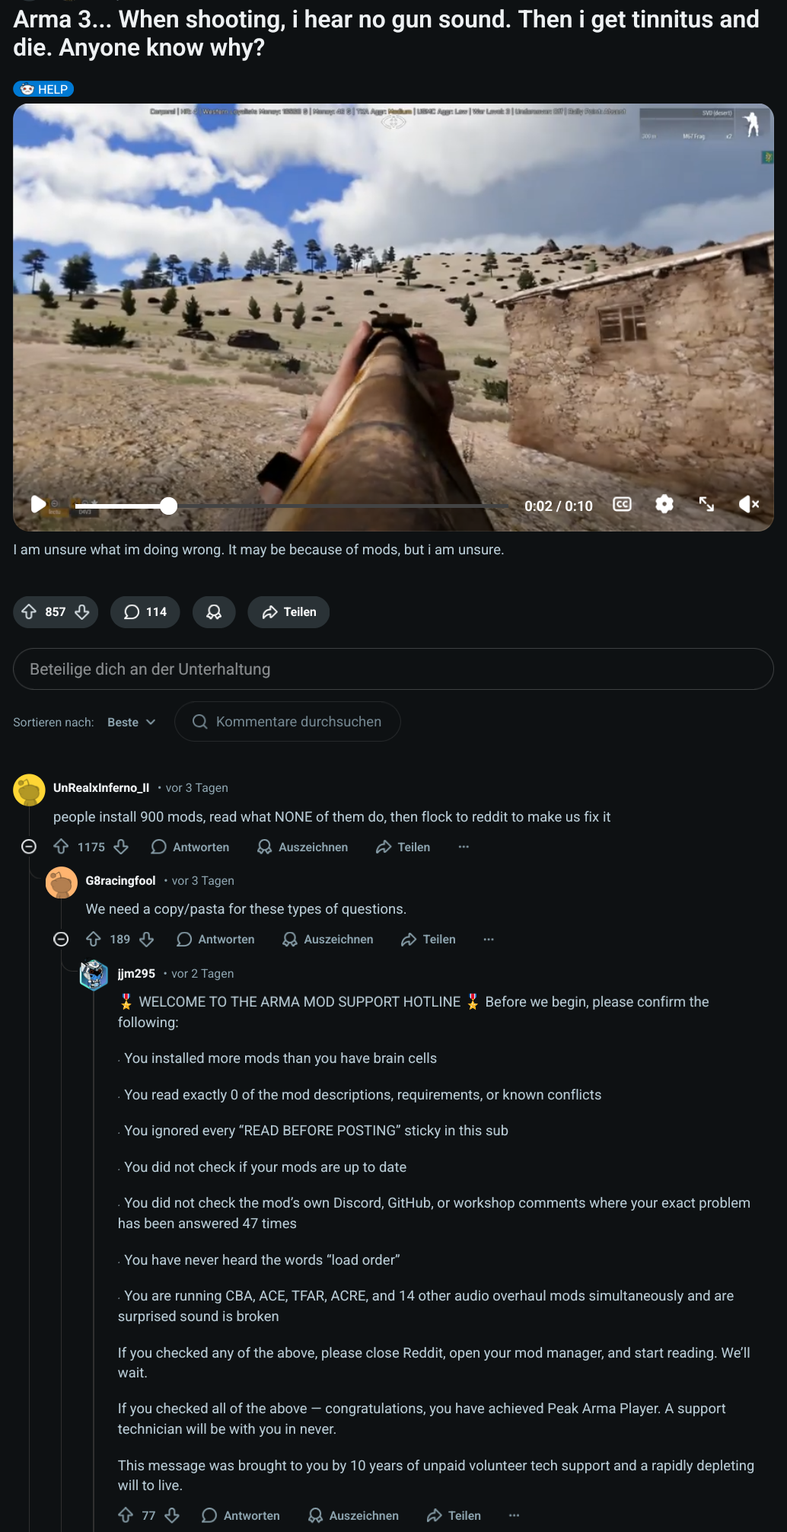Upvote the Arma 3 post
787x1532 pixels.
pyautogui.click(x=30, y=612)
